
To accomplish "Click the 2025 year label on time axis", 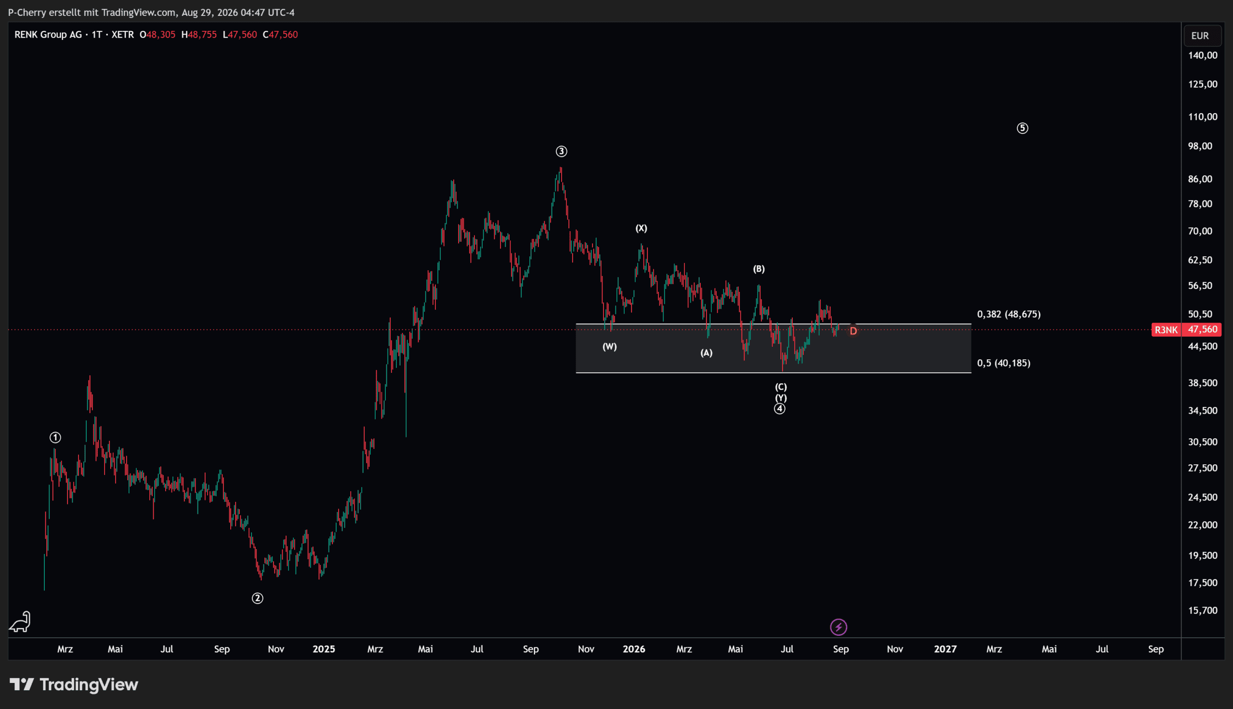I will pos(324,649).
